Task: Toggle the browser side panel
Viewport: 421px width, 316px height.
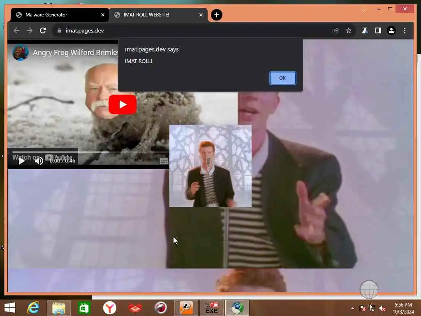Action: click(x=378, y=30)
